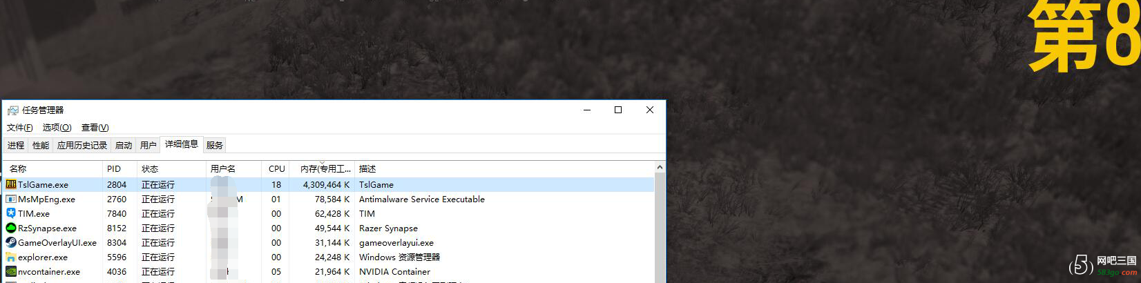Click the NVIDIA Container description
This screenshot has width=1141, height=283.
(x=394, y=271)
